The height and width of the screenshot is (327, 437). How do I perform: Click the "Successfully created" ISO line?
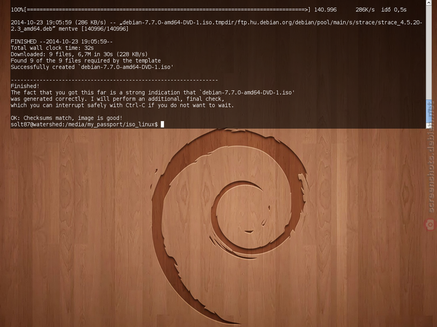92,67
